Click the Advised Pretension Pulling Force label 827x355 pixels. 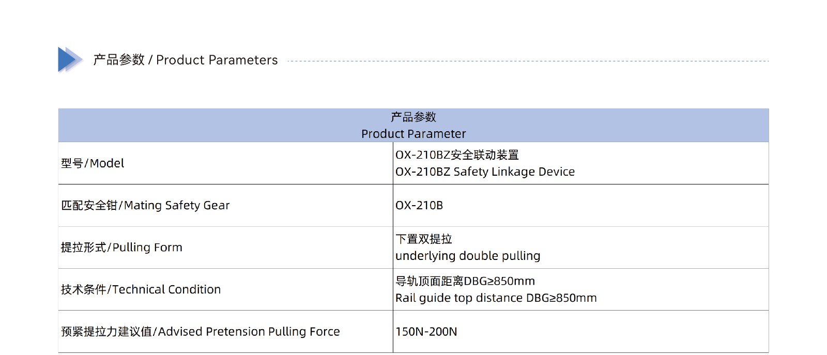coord(201,332)
